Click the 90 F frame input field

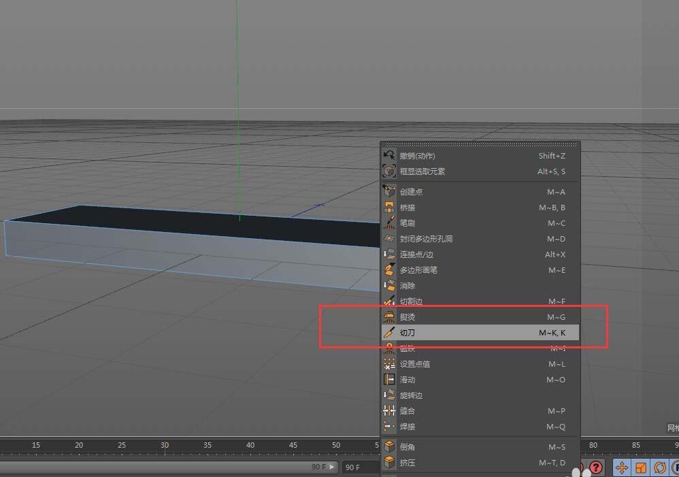pos(354,467)
